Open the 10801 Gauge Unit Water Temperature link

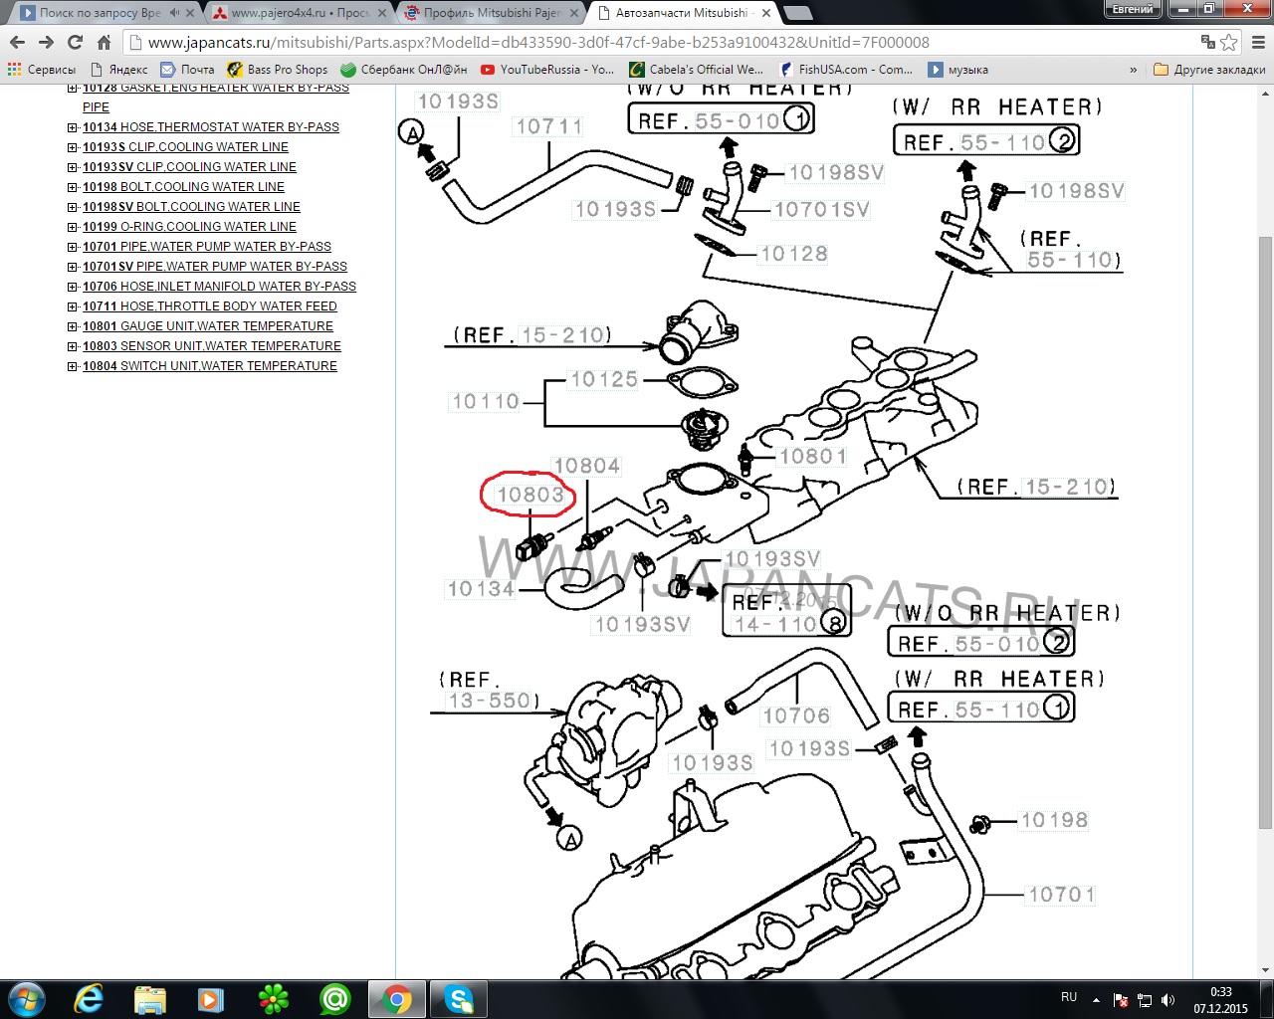coord(208,326)
